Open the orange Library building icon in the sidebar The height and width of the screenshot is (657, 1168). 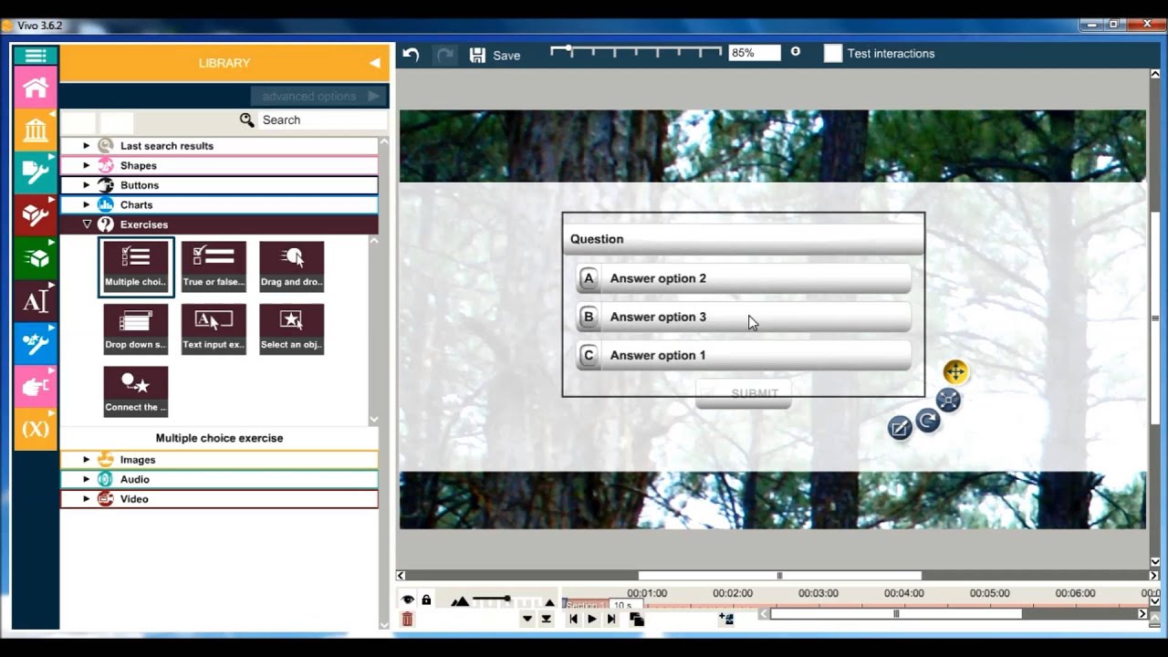coord(36,130)
